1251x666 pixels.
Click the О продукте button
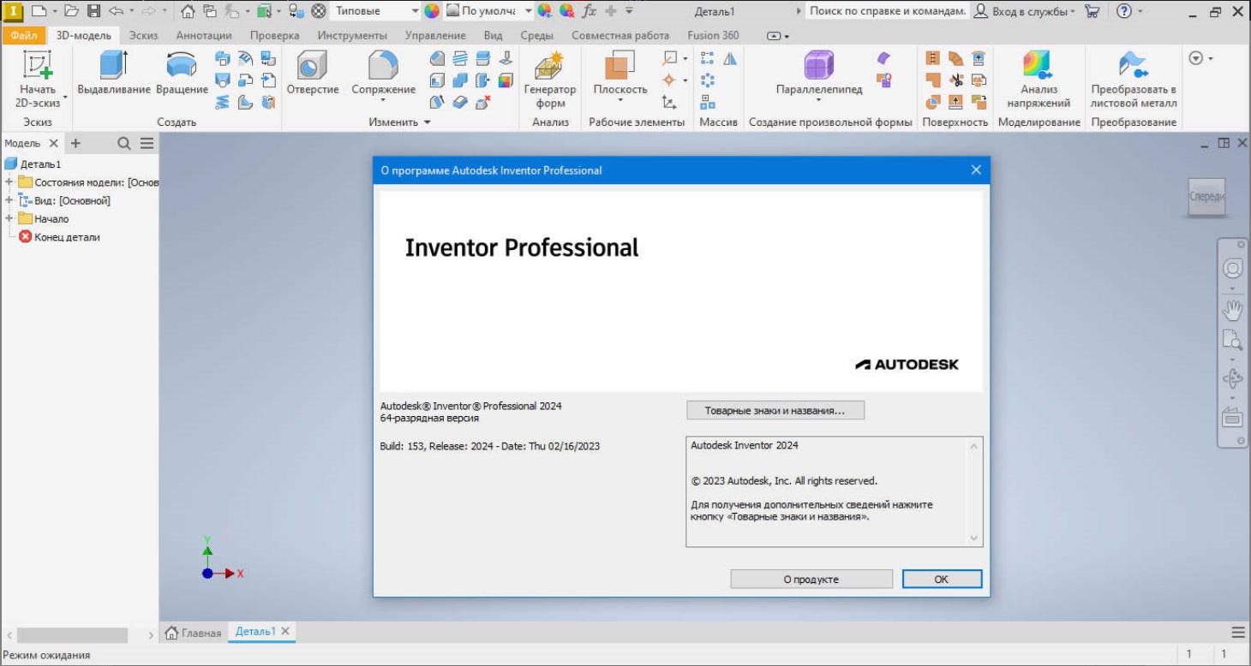tap(811, 580)
